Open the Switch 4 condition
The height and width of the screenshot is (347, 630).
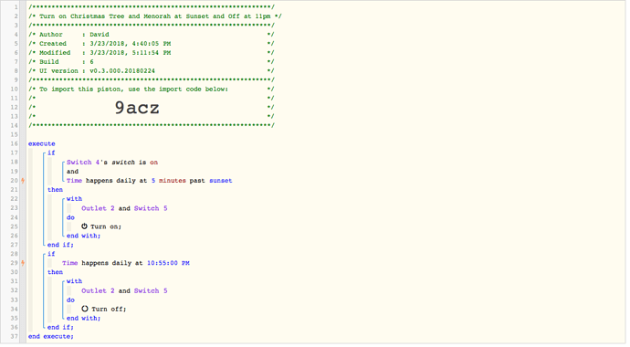click(x=112, y=163)
